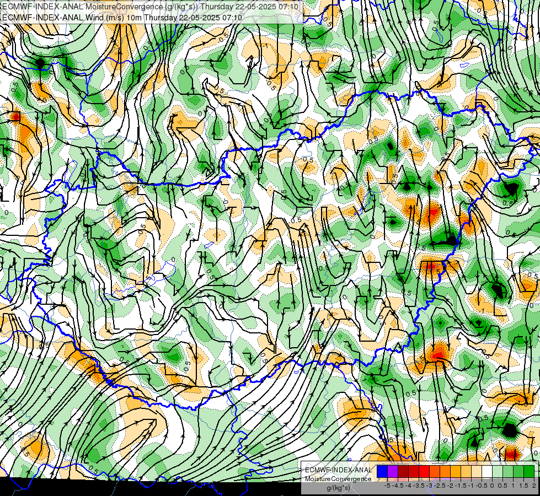
Task: Click the orange swatch between -2.5 and -2
Action: pos(445,471)
